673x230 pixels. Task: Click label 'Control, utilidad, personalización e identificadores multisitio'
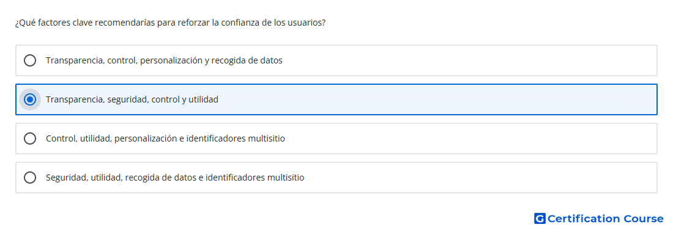click(x=165, y=138)
